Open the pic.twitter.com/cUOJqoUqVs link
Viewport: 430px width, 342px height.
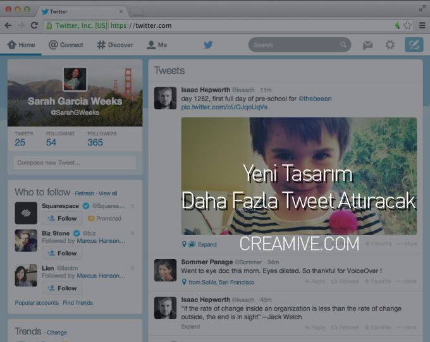click(224, 107)
